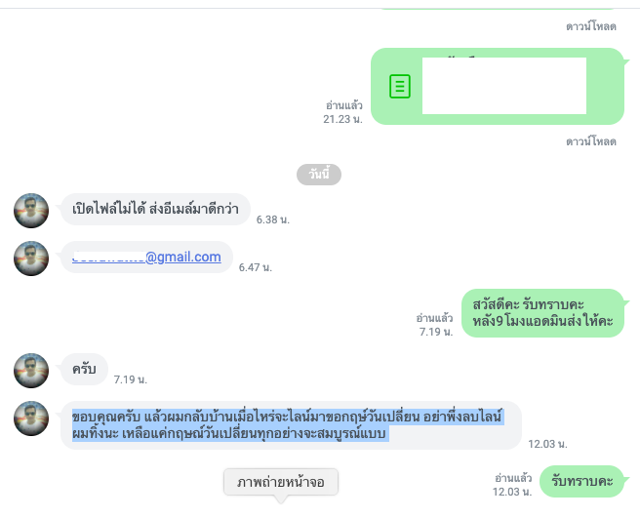Click the white file attachment preview area

504,86
